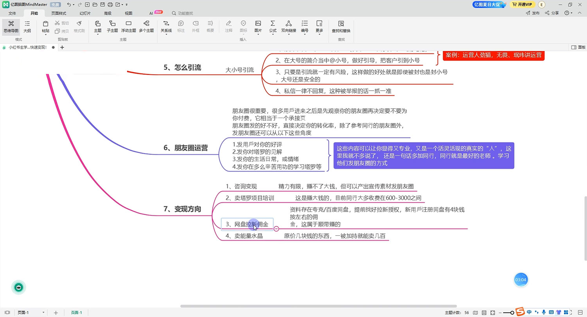Open the 文件 menu
Image resolution: width=587 pixels, height=317 pixels.
[x=12, y=13]
